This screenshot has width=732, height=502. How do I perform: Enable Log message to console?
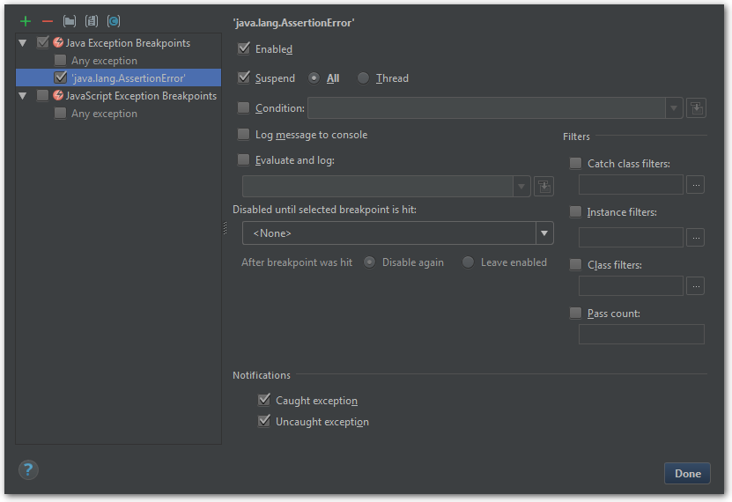click(244, 135)
